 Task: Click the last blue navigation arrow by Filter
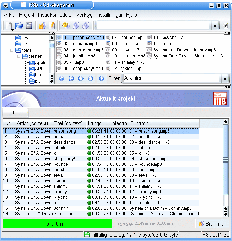pos(102,78)
